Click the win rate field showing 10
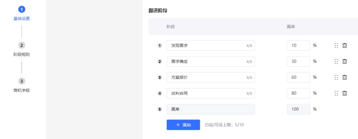 tap(298, 46)
